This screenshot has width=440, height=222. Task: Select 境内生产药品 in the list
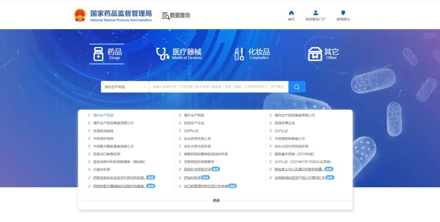[103, 115]
